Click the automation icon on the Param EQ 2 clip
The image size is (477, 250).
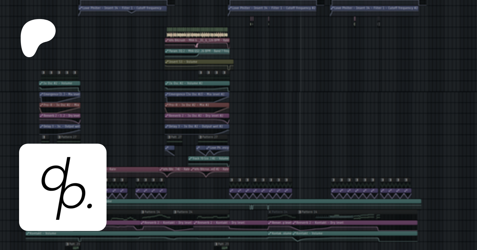167,51
